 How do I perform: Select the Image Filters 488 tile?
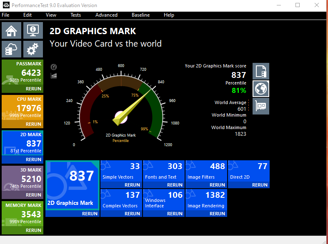206,171
